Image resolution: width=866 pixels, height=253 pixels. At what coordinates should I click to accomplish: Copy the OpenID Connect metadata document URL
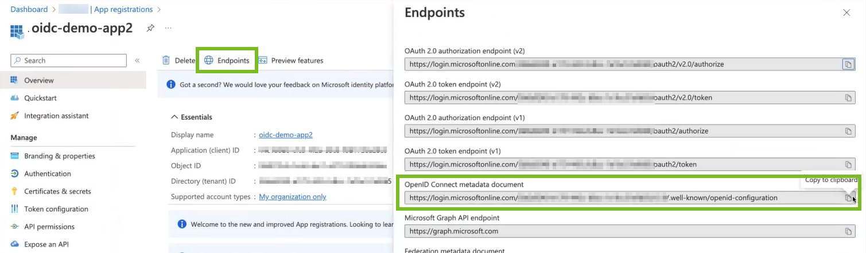click(848, 198)
